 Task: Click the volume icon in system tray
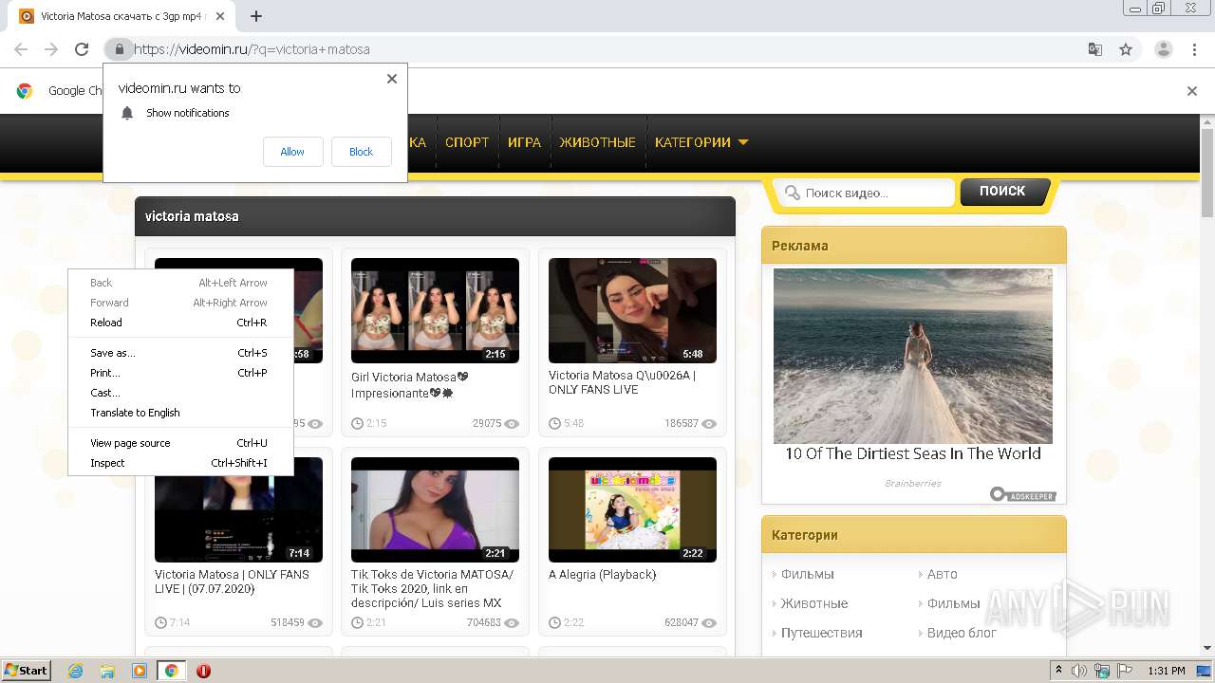click(x=1079, y=671)
